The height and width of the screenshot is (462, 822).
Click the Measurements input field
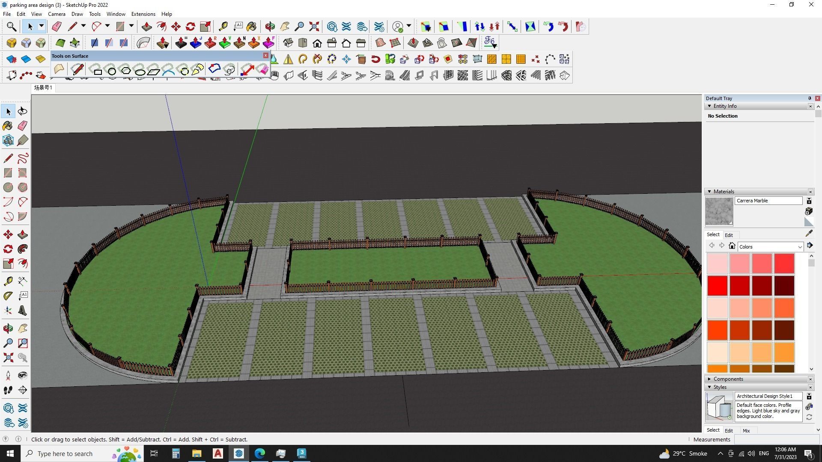point(777,439)
